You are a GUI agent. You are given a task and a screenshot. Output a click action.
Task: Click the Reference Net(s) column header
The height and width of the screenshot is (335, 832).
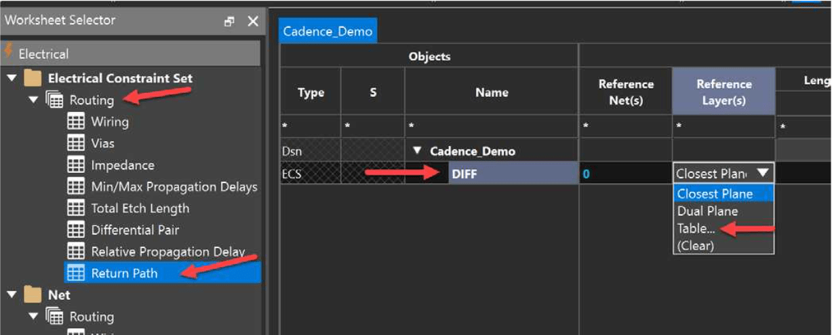coord(626,92)
